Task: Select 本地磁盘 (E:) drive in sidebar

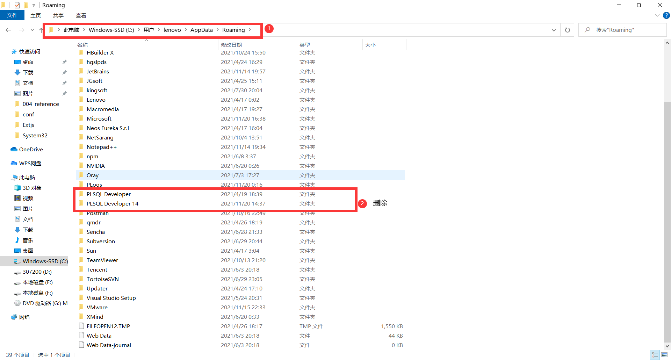Action: (34, 282)
